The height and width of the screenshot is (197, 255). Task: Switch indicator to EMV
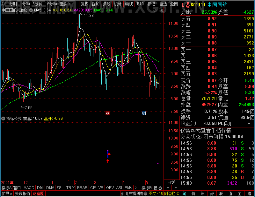pyautogui.click(x=128, y=188)
